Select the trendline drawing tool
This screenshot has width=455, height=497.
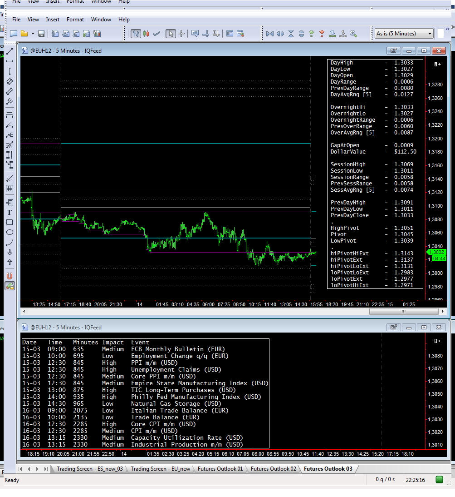(x=10, y=51)
